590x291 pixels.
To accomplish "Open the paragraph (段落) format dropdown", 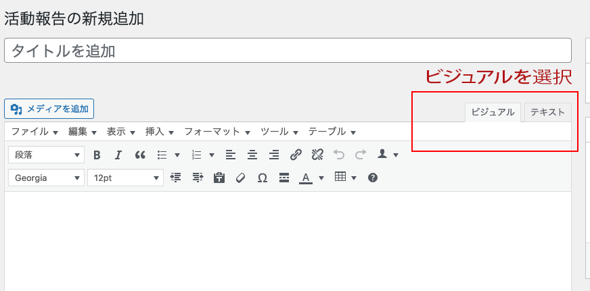I will (x=46, y=155).
